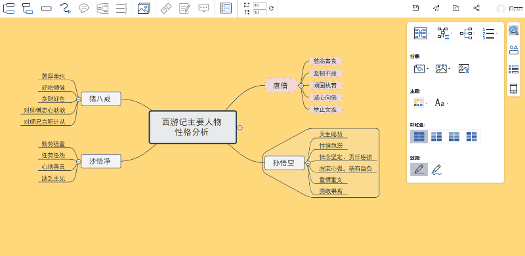Switch to the page format sidebar tab
Viewport: 525px width, 256px height.
pos(513,30)
